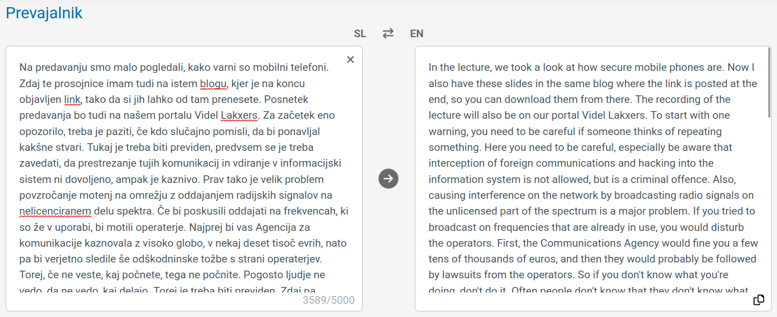Click the 3589/5000 character counter

[x=329, y=300]
